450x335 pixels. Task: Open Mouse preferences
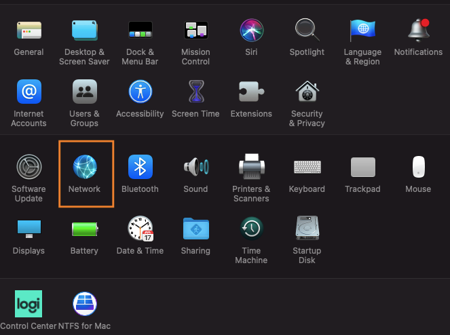[x=418, y=167]
